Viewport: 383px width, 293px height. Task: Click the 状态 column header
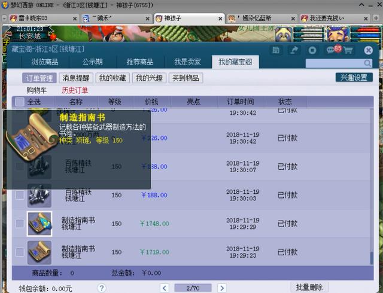(x=285, y=102)
